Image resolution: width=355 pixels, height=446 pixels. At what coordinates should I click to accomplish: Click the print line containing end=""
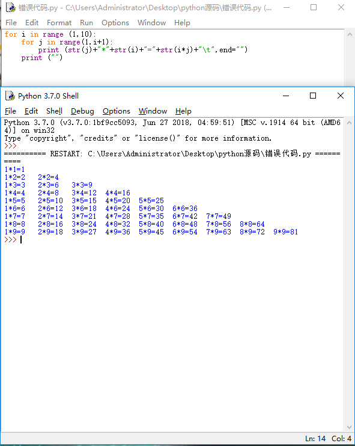pos(143,50)
